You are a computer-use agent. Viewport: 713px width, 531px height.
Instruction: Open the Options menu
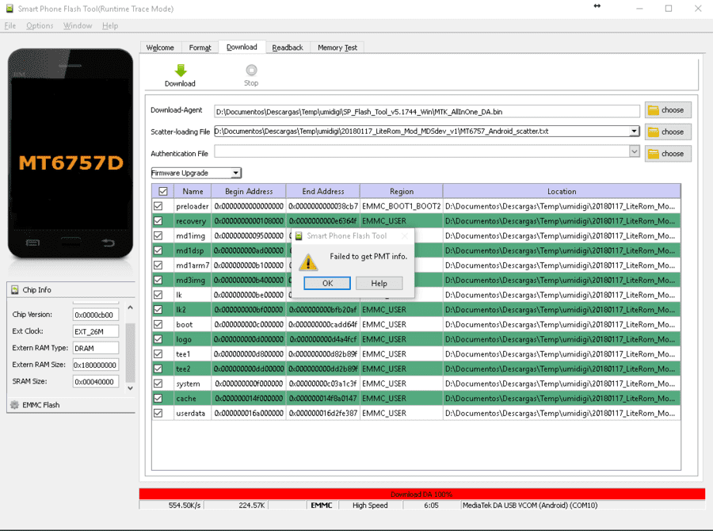coord(40,25)
